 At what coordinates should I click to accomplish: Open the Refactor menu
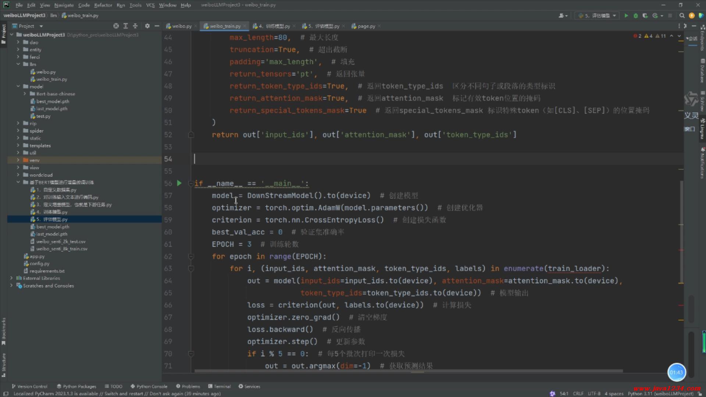pos(103,5)
